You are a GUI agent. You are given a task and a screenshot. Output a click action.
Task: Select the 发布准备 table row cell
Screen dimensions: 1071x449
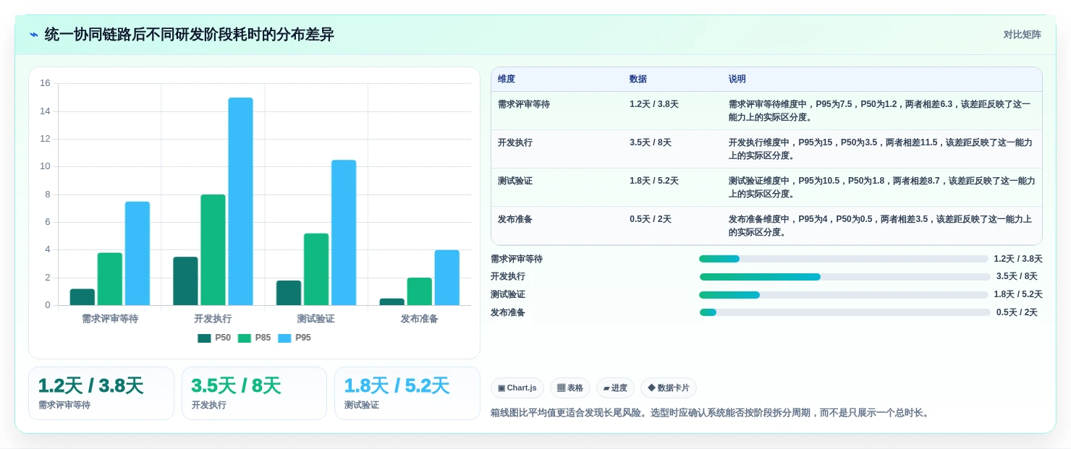[x=557, y=226]
